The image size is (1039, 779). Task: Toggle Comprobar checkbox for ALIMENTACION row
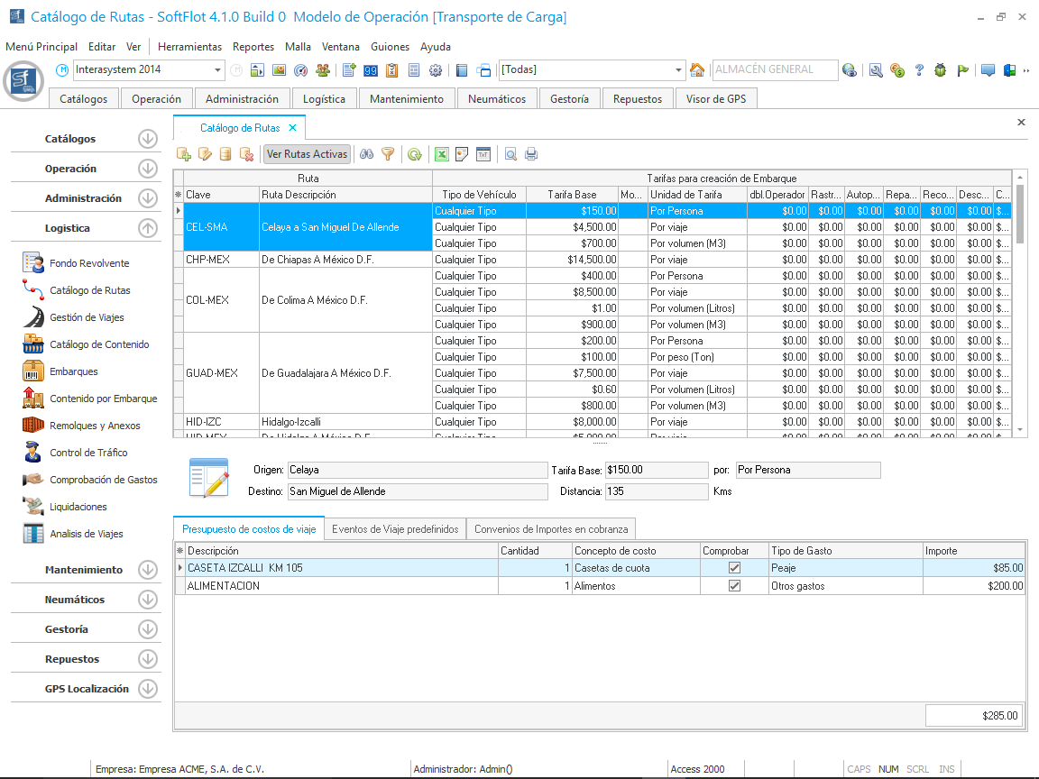pyautogui.click(x=734, y=586)
